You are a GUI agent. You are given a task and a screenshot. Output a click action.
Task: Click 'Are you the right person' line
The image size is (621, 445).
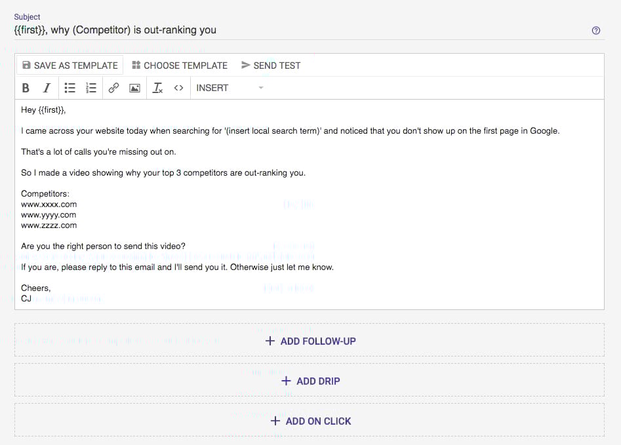(x=103, y=246)
